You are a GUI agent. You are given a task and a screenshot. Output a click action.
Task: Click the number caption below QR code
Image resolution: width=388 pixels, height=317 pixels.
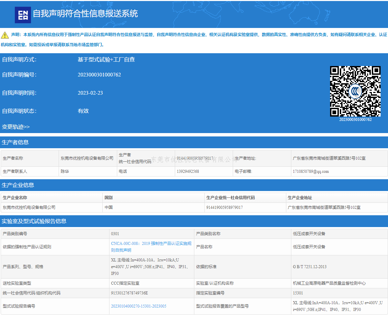click(355, 120)
